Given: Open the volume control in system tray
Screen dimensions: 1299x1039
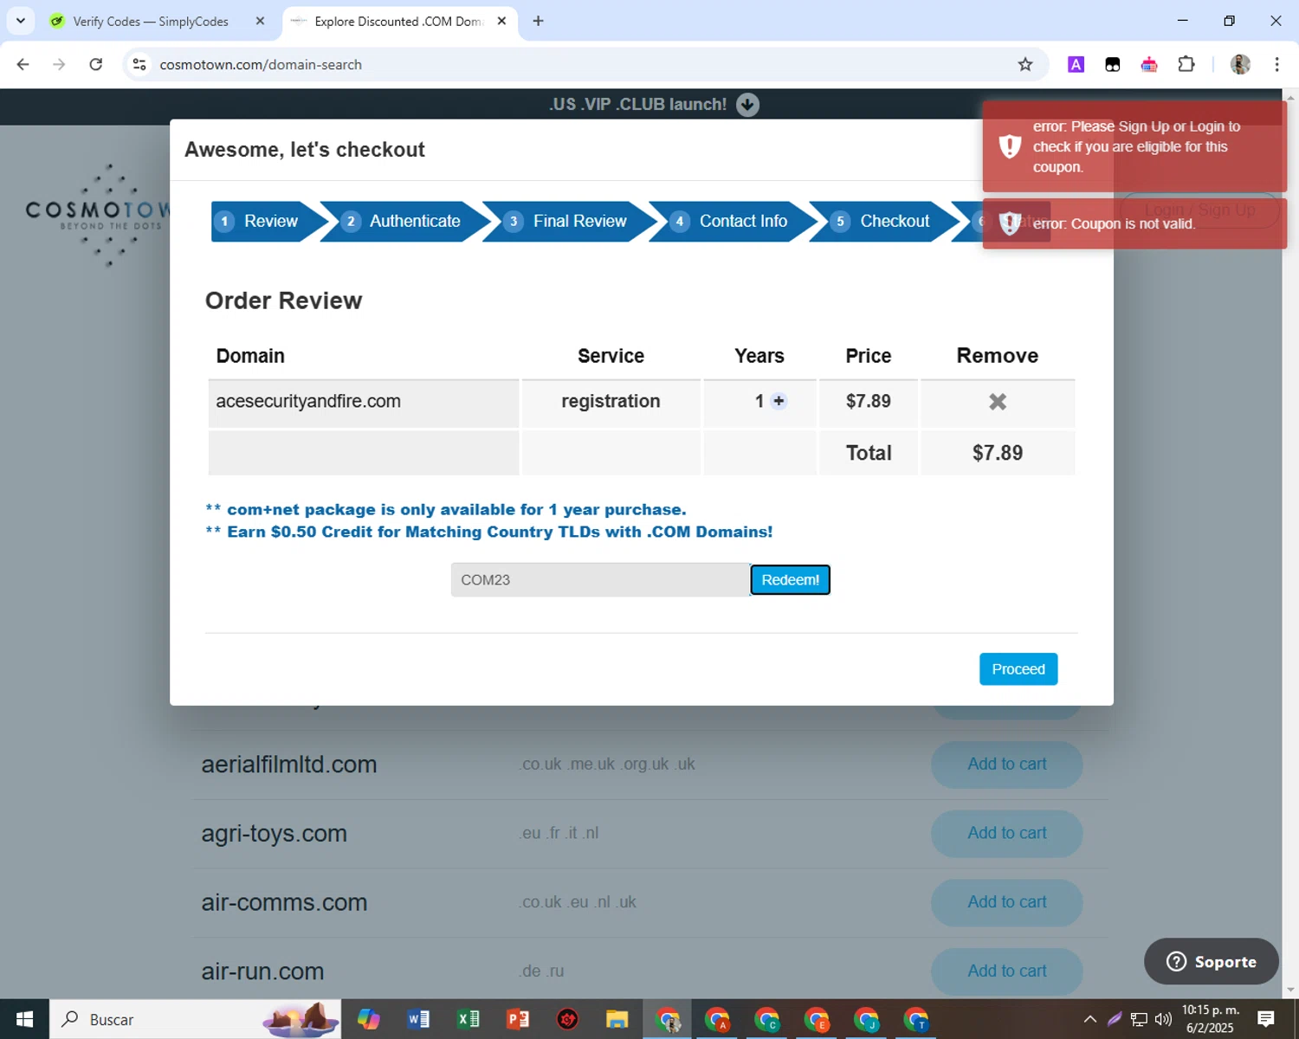Looking at the screenshot, I should [1163, 1019].
